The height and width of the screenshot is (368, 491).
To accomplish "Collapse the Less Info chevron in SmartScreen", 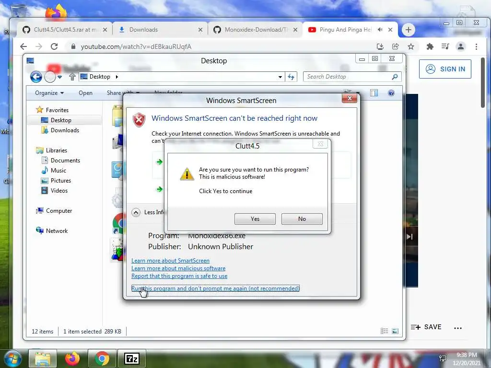I will tap(136, 212).
